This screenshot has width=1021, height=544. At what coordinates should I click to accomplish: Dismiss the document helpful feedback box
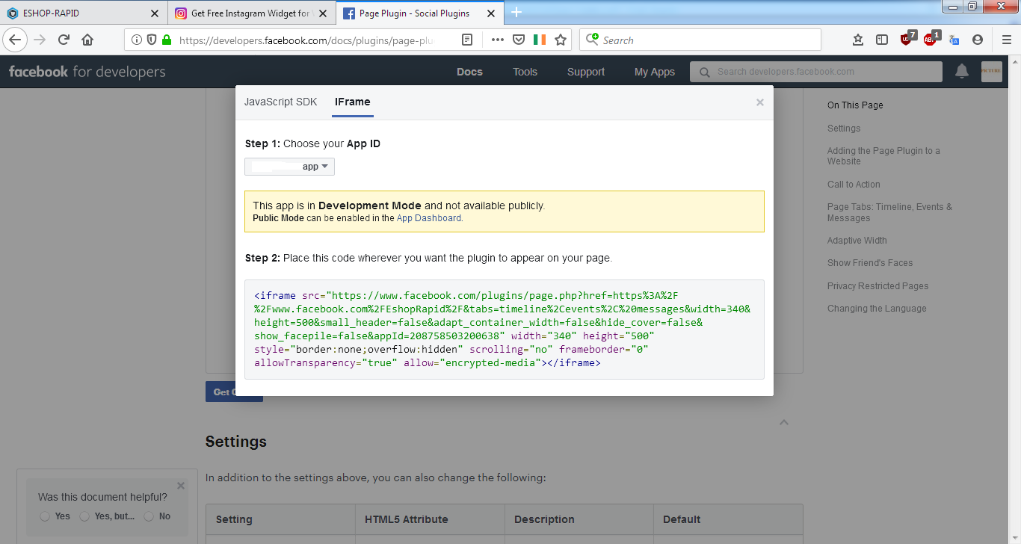tap(180, 486)
